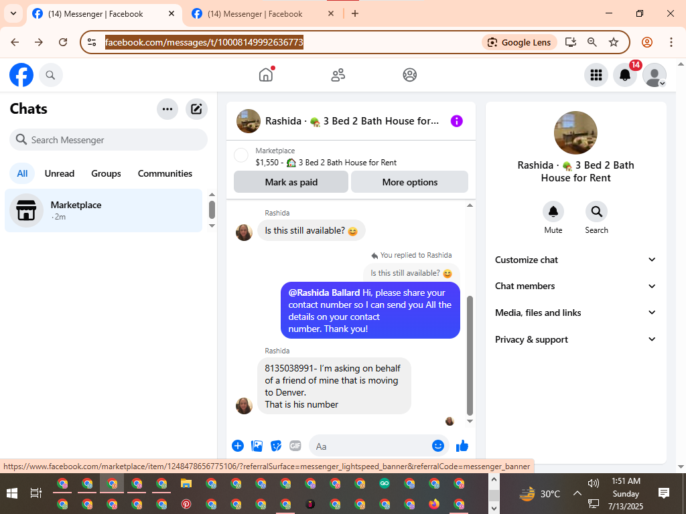Mute the conversation with bell icon

[553, 211]
